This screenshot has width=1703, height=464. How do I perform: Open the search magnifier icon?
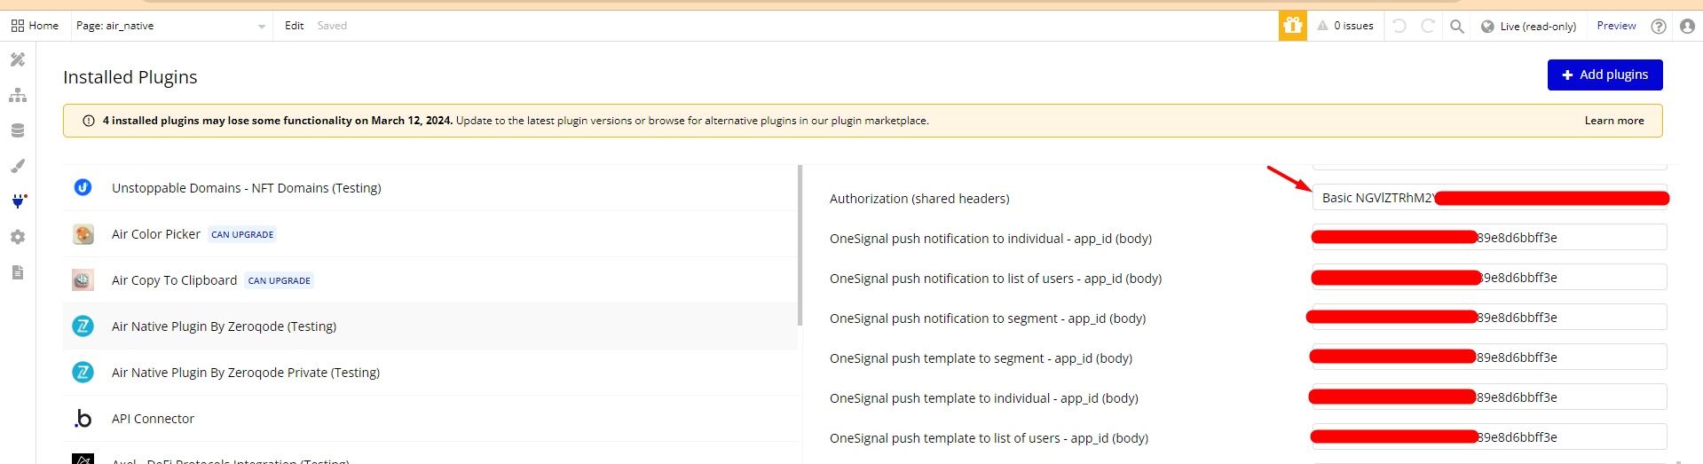(1457, 27)
